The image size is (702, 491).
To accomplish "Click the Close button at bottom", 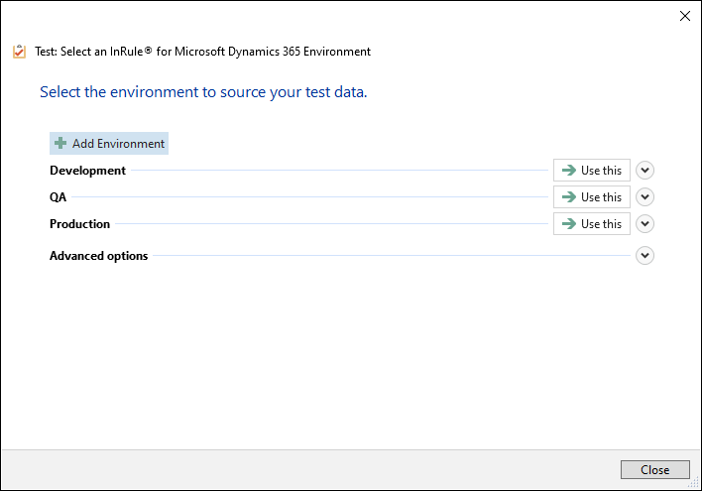I will (x=655, y=469).
